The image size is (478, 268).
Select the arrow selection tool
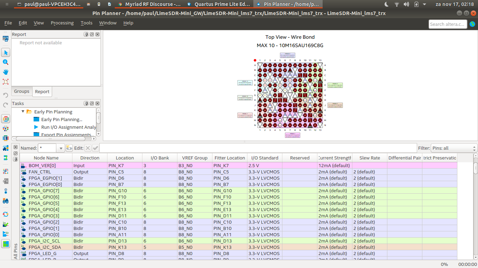tap(6, 52)
